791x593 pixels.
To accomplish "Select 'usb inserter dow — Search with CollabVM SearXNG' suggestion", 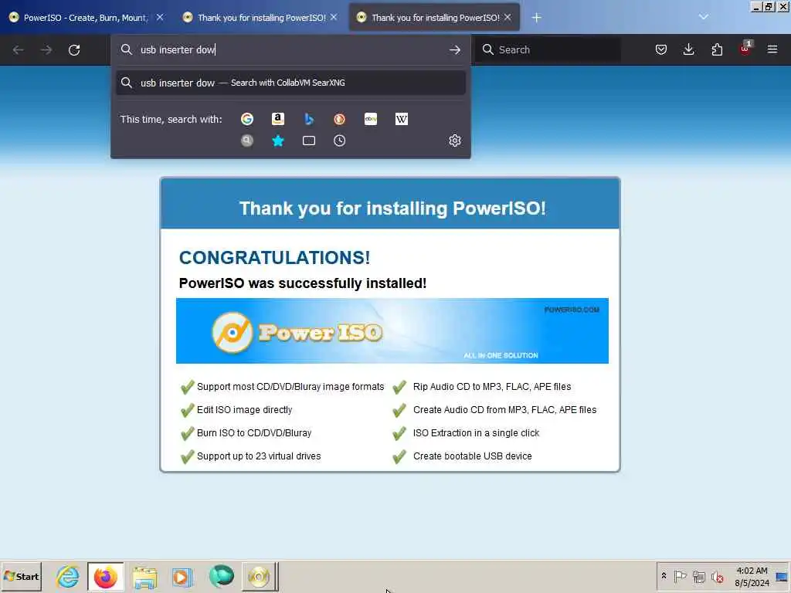I will 290,83.
